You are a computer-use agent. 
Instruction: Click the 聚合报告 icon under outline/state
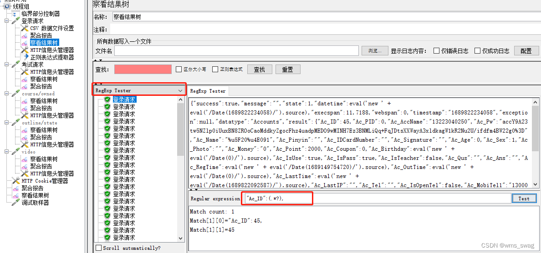25,137
